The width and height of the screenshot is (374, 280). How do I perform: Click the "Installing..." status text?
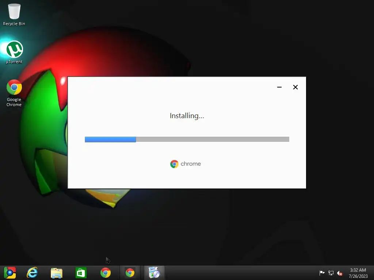tap(187, 116)
